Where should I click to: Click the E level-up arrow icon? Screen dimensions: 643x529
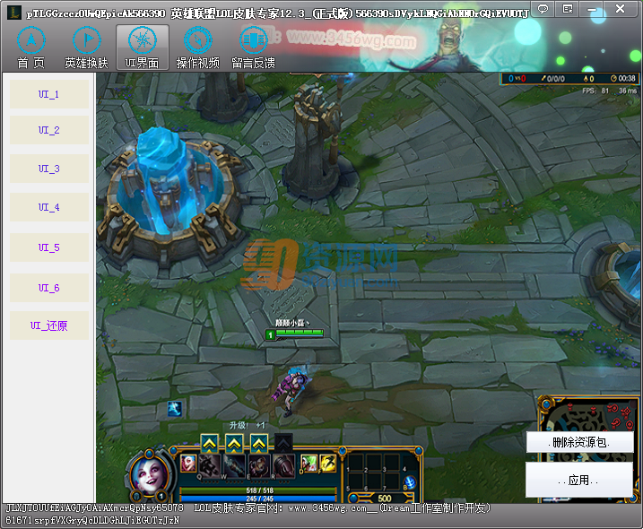[x=259, y=443]
